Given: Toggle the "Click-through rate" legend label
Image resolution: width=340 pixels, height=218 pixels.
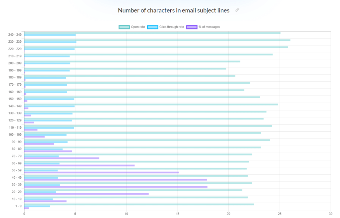Looking at the screenshot, I should (x=172, y=27).
